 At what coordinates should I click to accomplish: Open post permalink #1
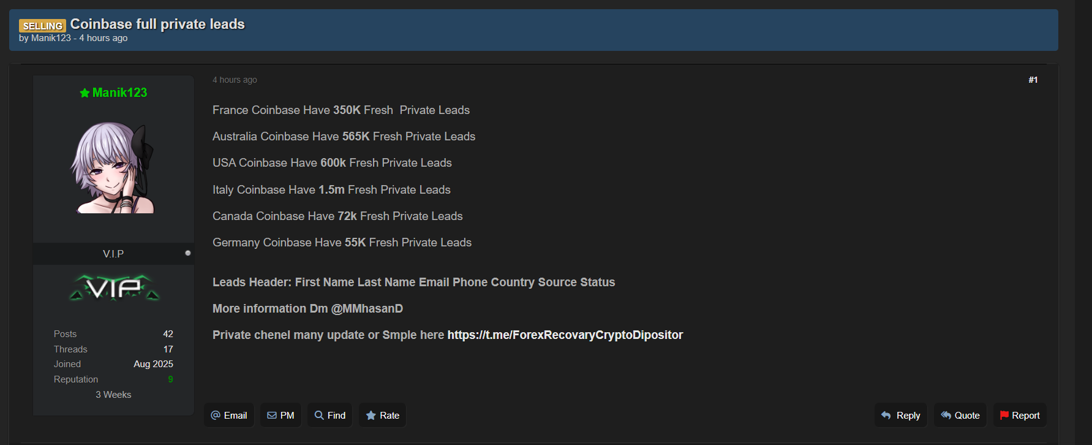(1033, 80)
